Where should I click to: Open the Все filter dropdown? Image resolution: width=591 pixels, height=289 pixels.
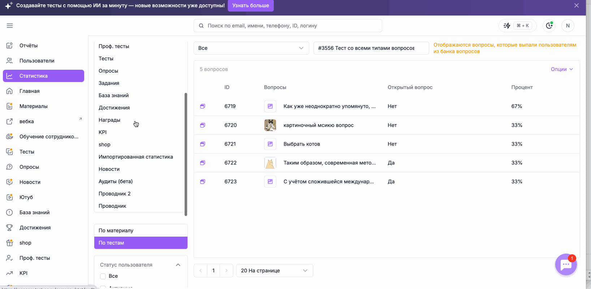251,48
